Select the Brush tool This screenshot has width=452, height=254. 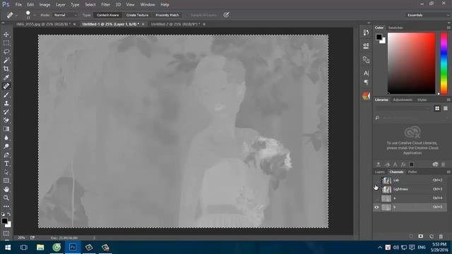(6, 95)
